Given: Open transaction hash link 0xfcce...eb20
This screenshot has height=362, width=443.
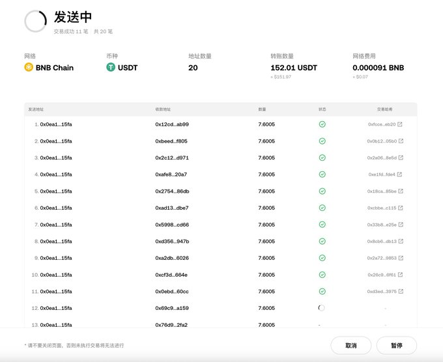Looking at the screenshot, I should [382, 124].
